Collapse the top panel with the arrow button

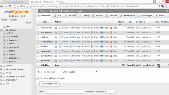[x=37, y=11]
